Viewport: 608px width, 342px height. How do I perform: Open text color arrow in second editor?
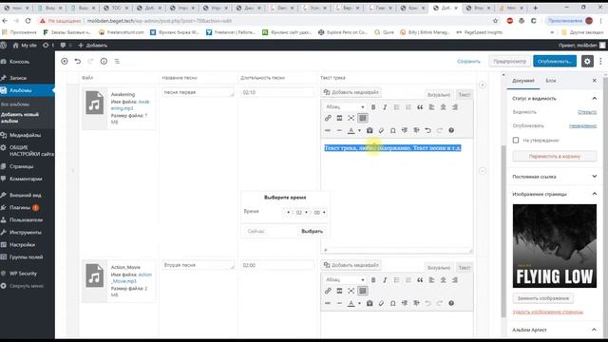(x=359, y=303)
